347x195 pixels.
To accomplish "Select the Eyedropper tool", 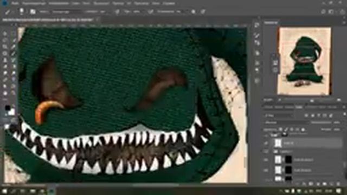I will 14,47.
